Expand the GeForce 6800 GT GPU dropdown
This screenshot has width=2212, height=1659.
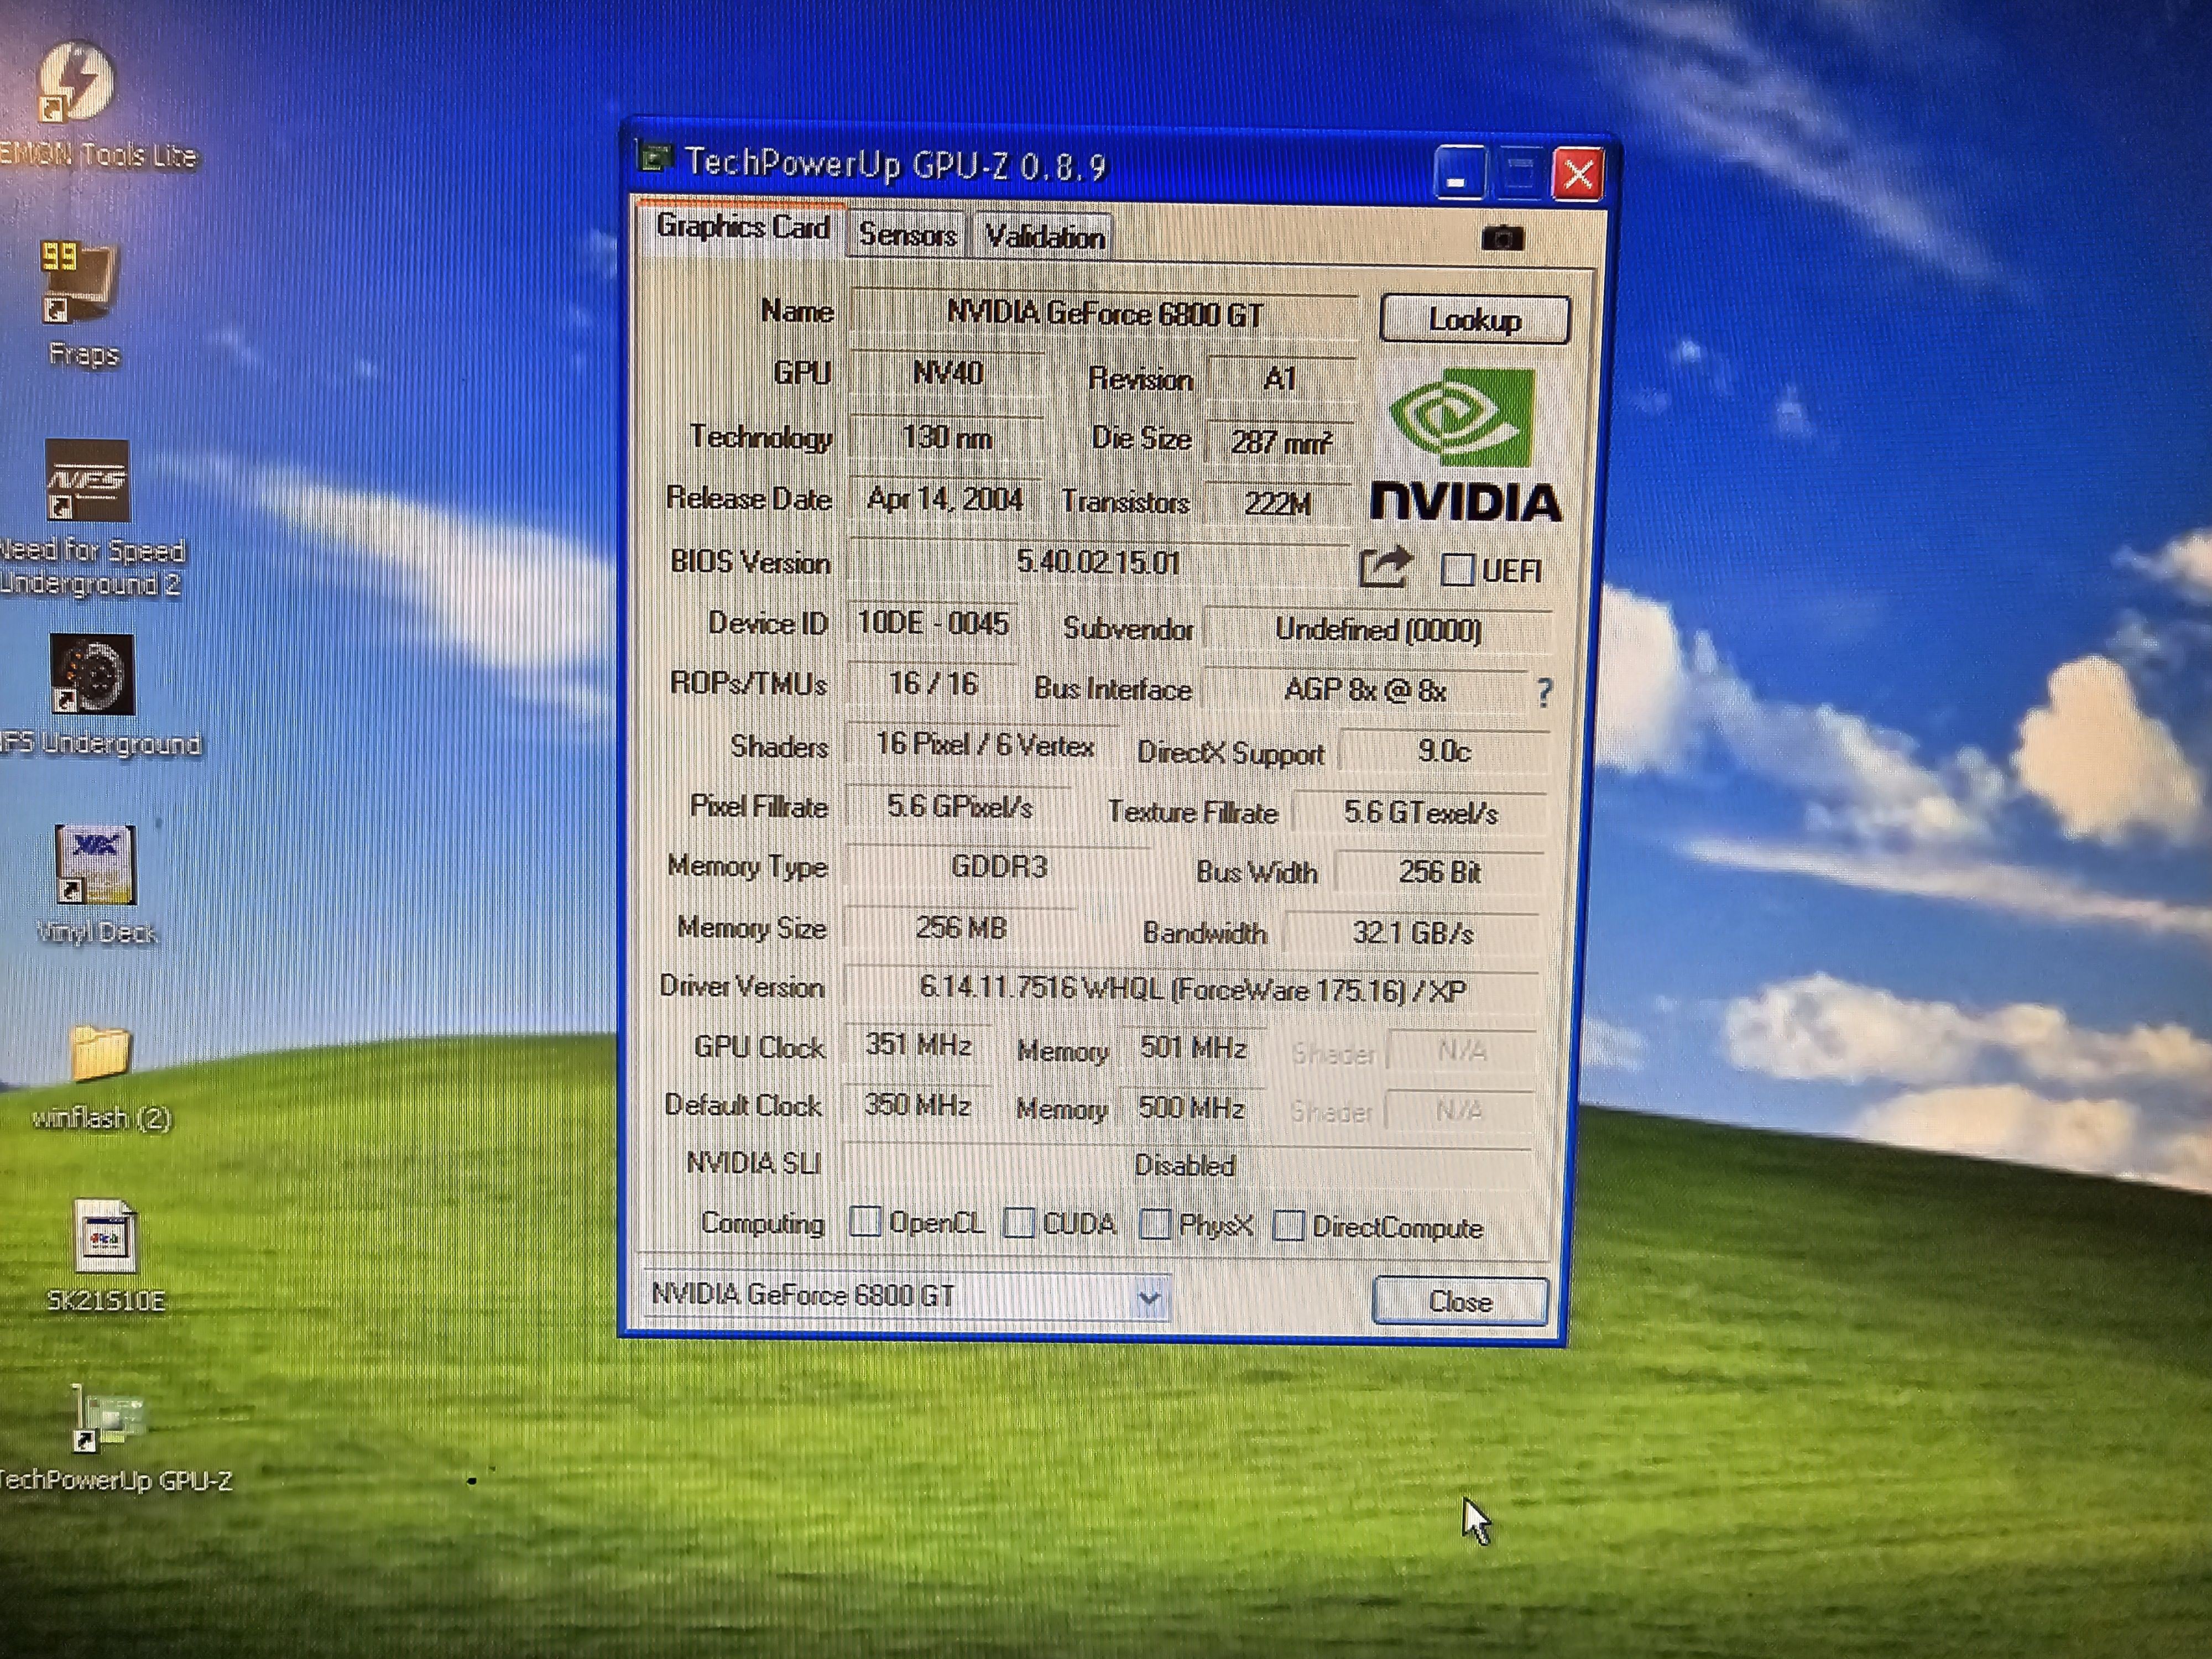[1149, 1298]
